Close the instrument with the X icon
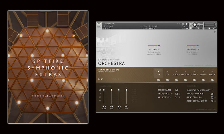Screen dimensions: 224x134 coord(216,23)
